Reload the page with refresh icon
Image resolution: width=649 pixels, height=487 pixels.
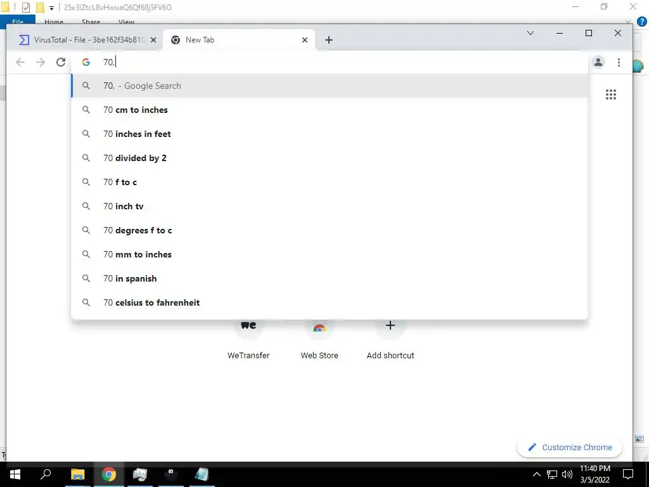pos(61,62)
